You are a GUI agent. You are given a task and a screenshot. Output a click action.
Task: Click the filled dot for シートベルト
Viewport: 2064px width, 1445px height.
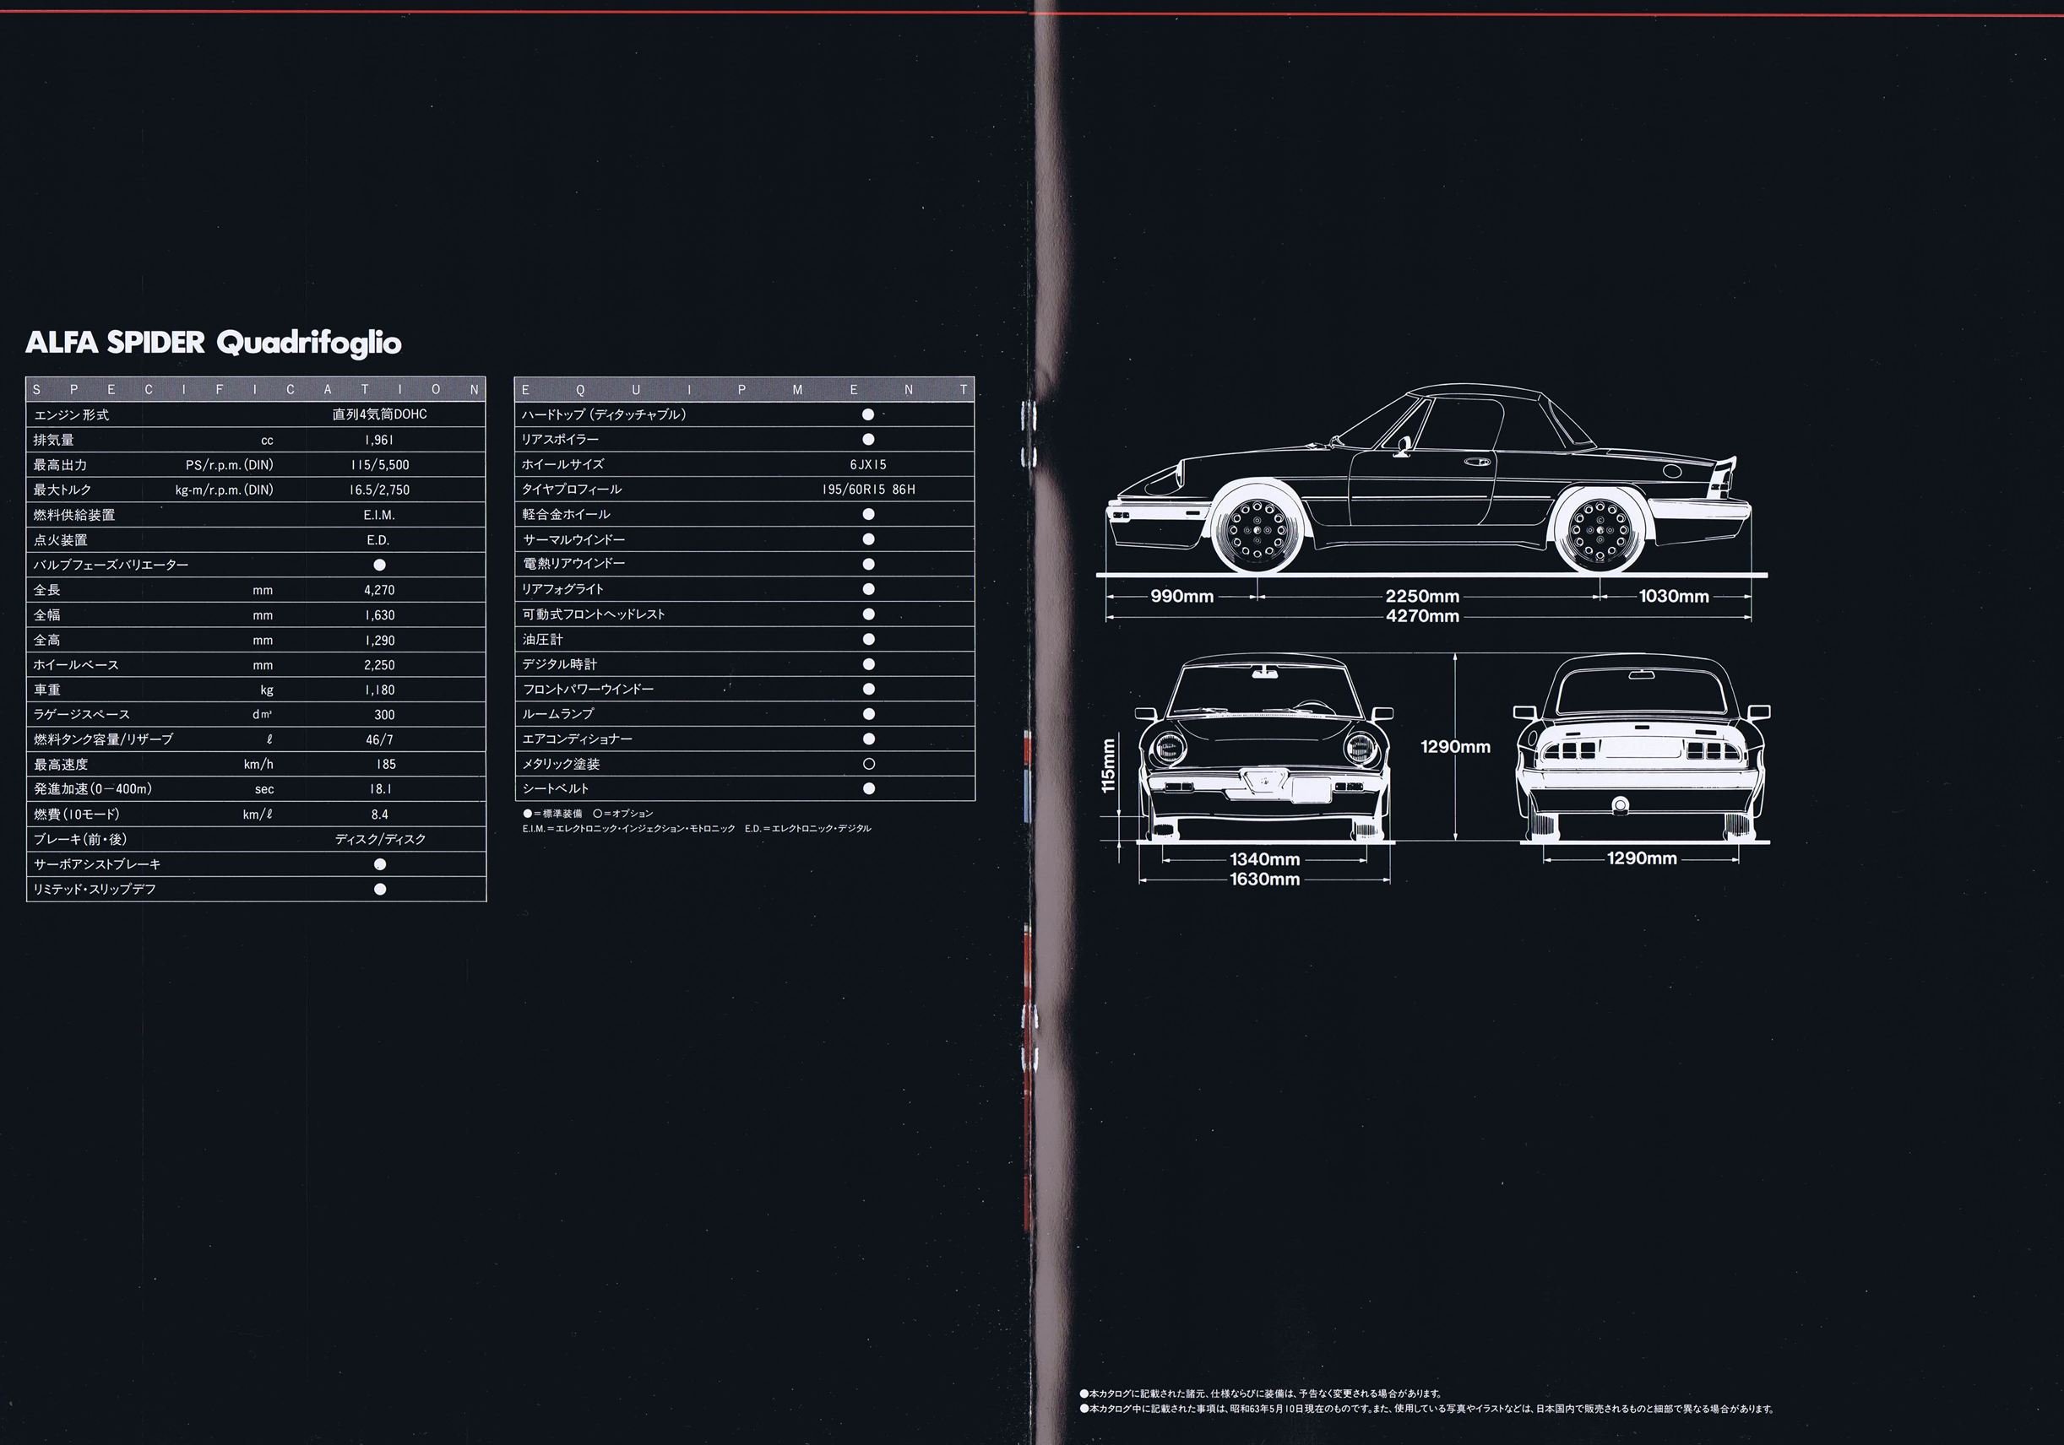pos(868,788)
